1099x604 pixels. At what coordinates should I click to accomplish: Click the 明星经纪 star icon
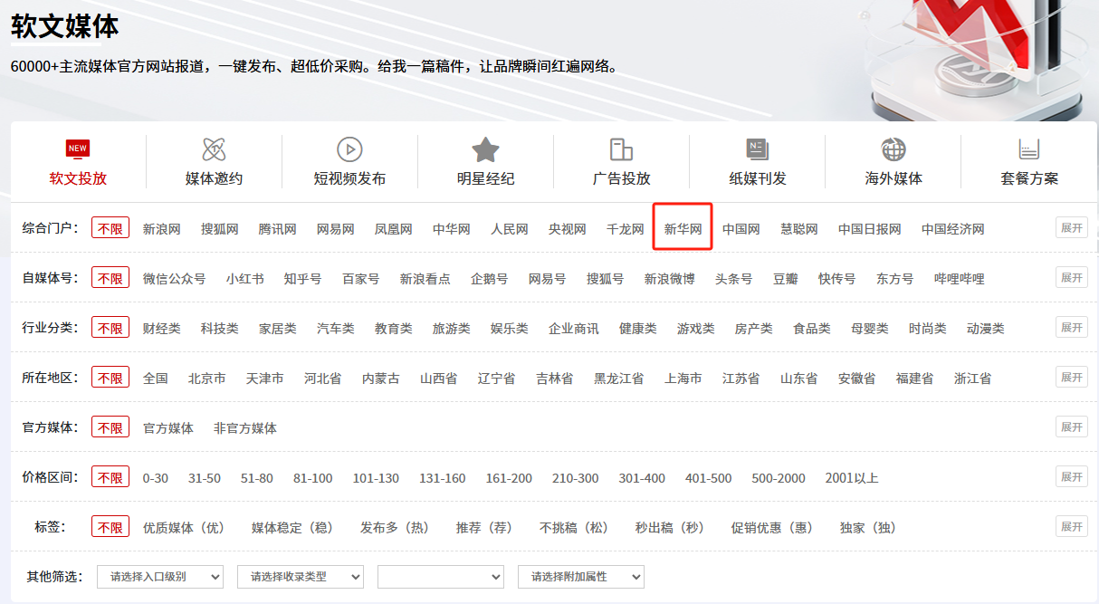(485, 149)
